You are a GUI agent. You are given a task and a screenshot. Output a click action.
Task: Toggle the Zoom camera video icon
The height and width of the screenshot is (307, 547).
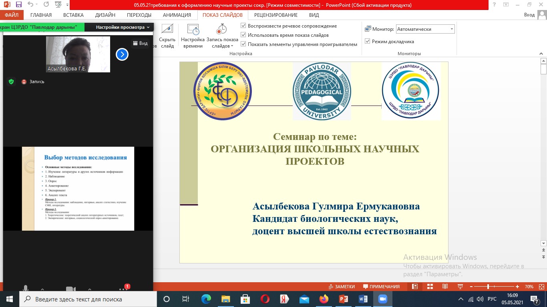(70, 289)
